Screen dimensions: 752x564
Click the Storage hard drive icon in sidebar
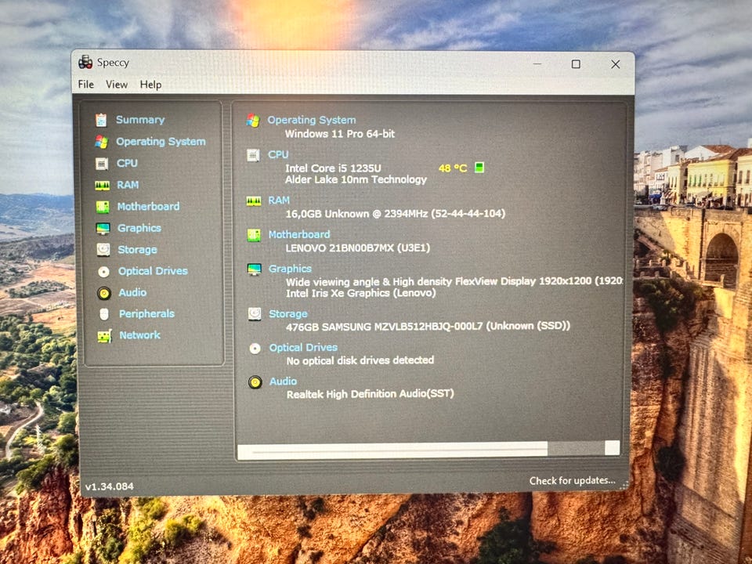[103, 249]
